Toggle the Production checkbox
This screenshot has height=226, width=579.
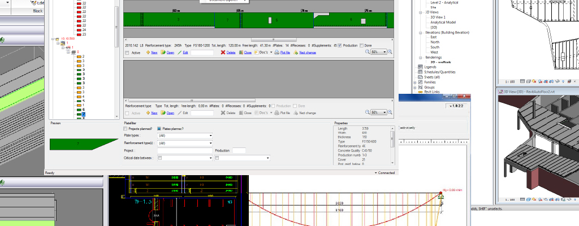pos(340,46)
